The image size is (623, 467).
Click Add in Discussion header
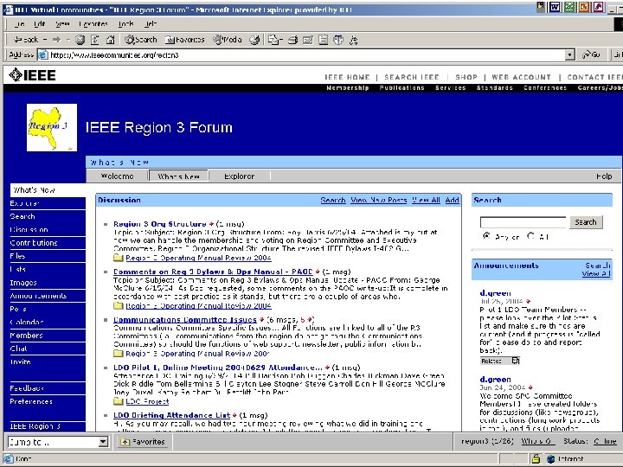[452, 200]
